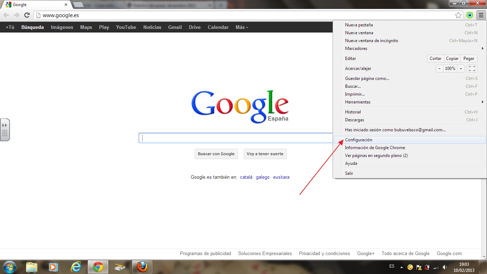Switch to Chrome in the taskbar
The height and width of the screenshot is (274, 487).
(x=98, y=267)
